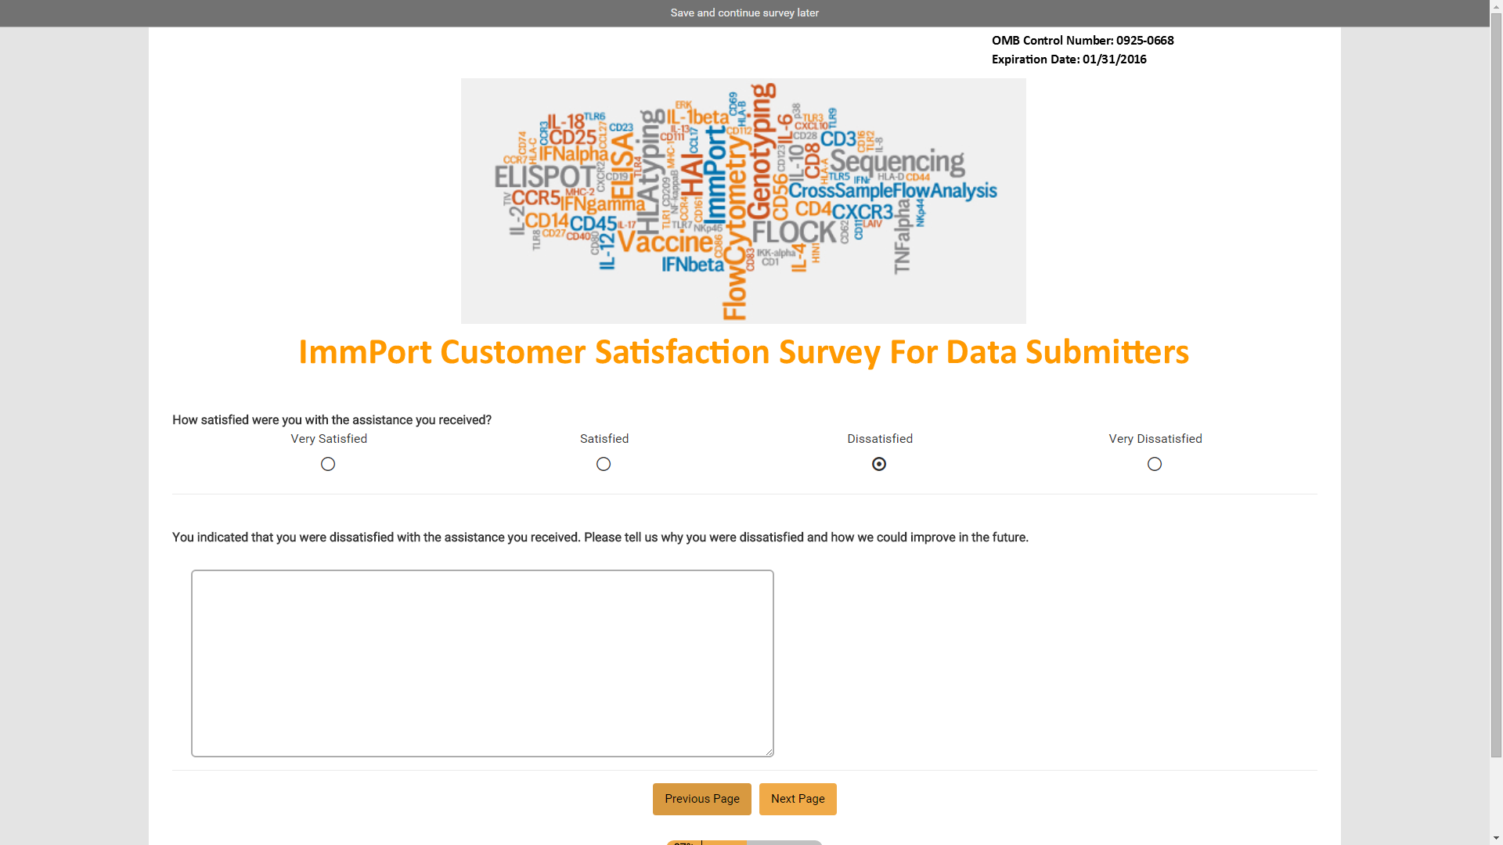Focus the dissatisfaction feedback text area
The height and width of the screenshot is (845, 1503).
pos(482,663)
